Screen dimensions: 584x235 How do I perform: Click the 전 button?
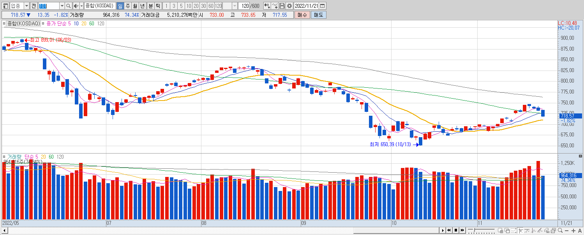pyautogui.click(x=34, y=6)
